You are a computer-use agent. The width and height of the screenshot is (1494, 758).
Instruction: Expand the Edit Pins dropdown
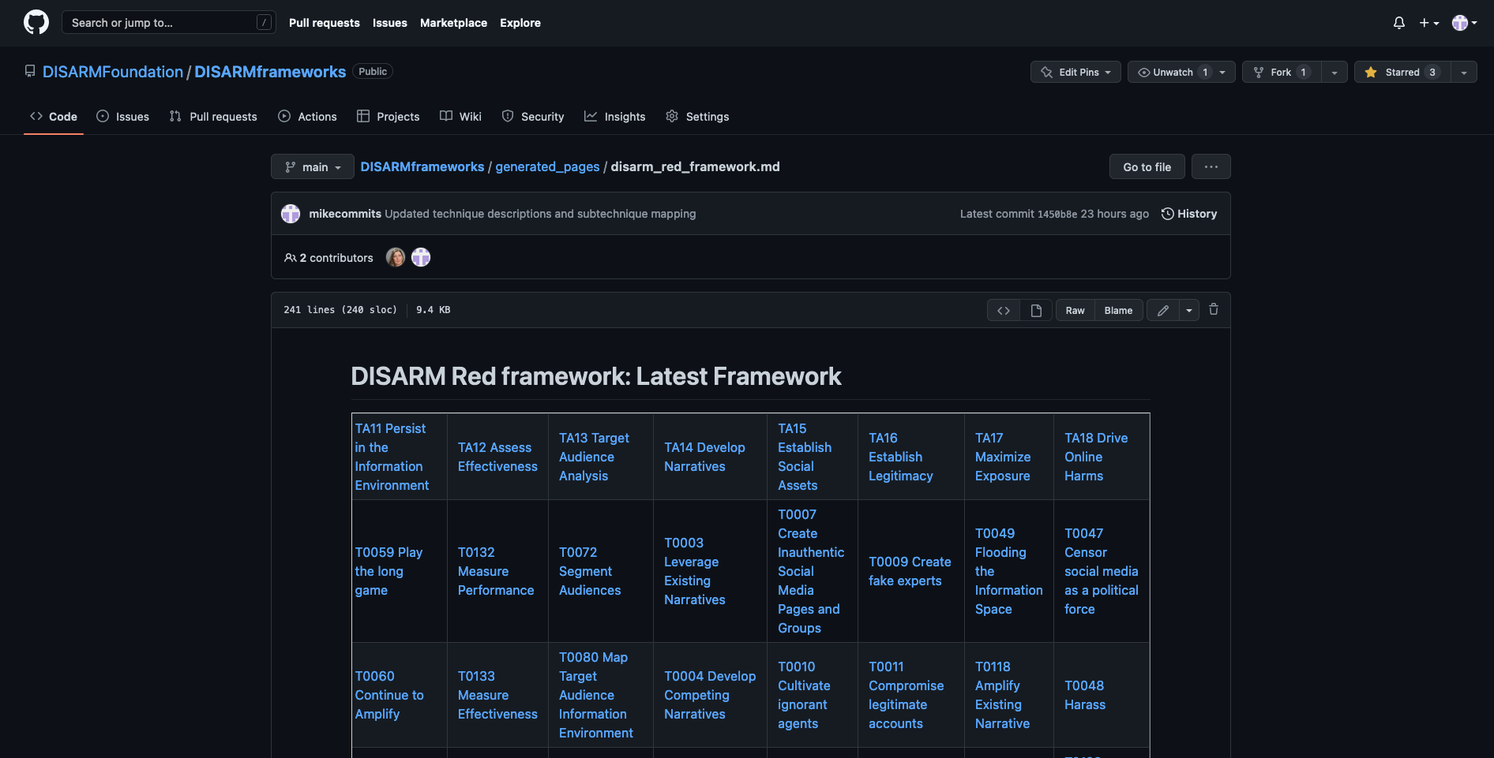[x=1075, y=72]
